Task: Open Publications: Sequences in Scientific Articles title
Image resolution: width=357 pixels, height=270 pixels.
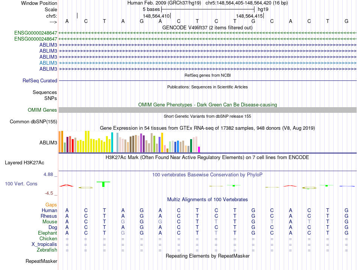Action: [x=207, y=87]
